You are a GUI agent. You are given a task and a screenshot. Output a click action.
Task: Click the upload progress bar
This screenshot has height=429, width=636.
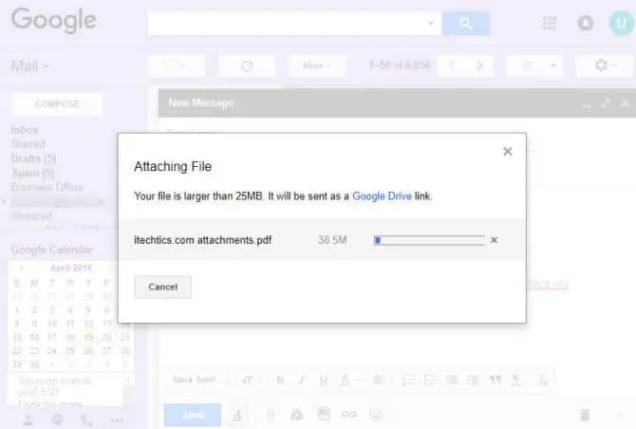pos(429,240)
